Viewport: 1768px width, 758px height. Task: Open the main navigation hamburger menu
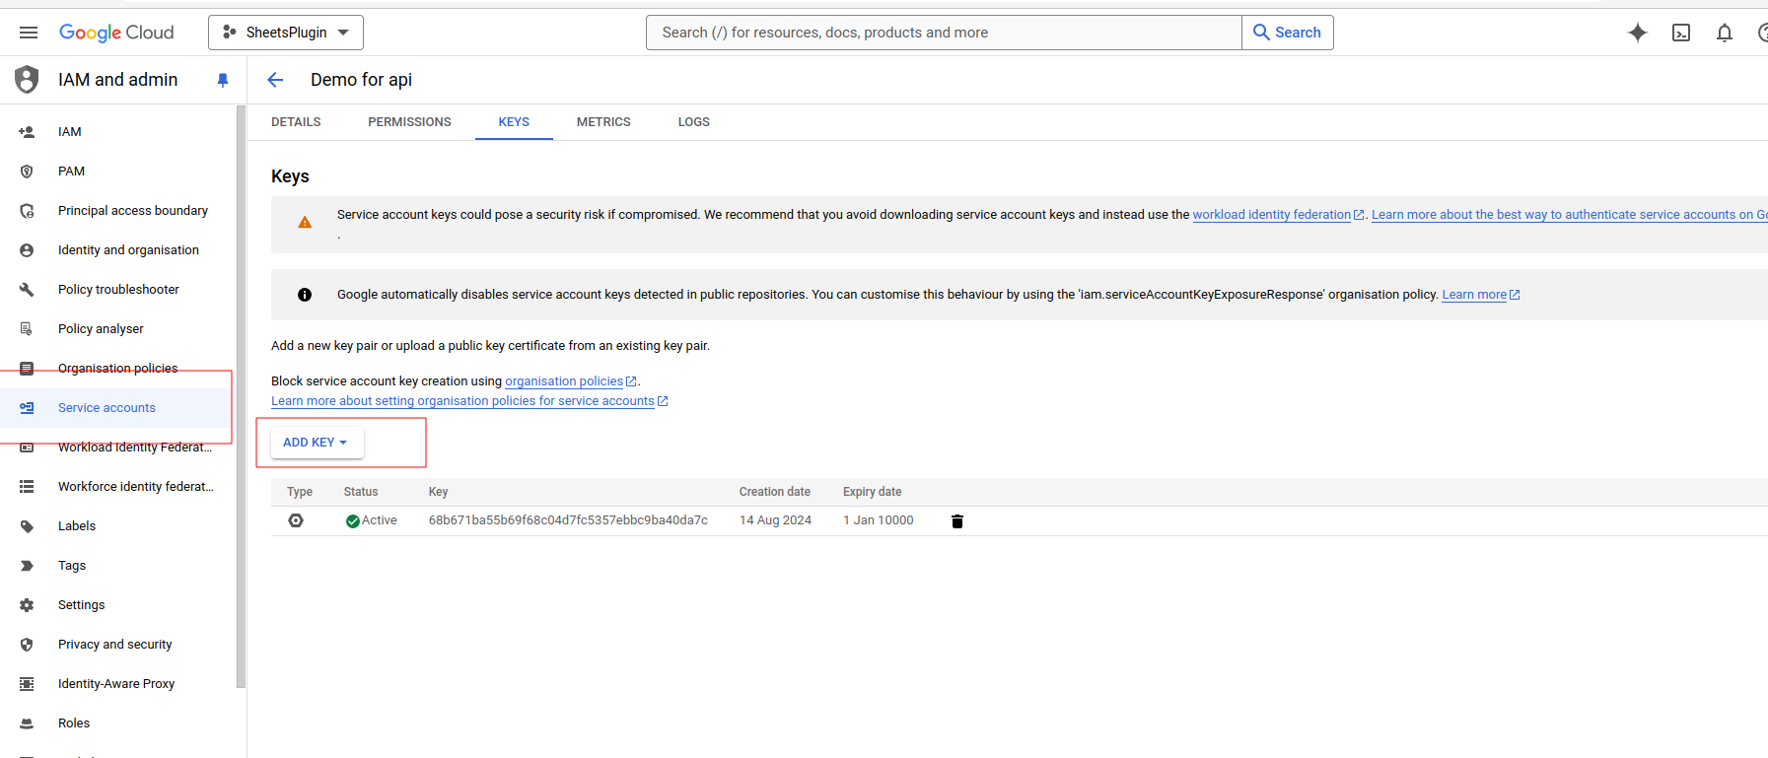(29, 33)
